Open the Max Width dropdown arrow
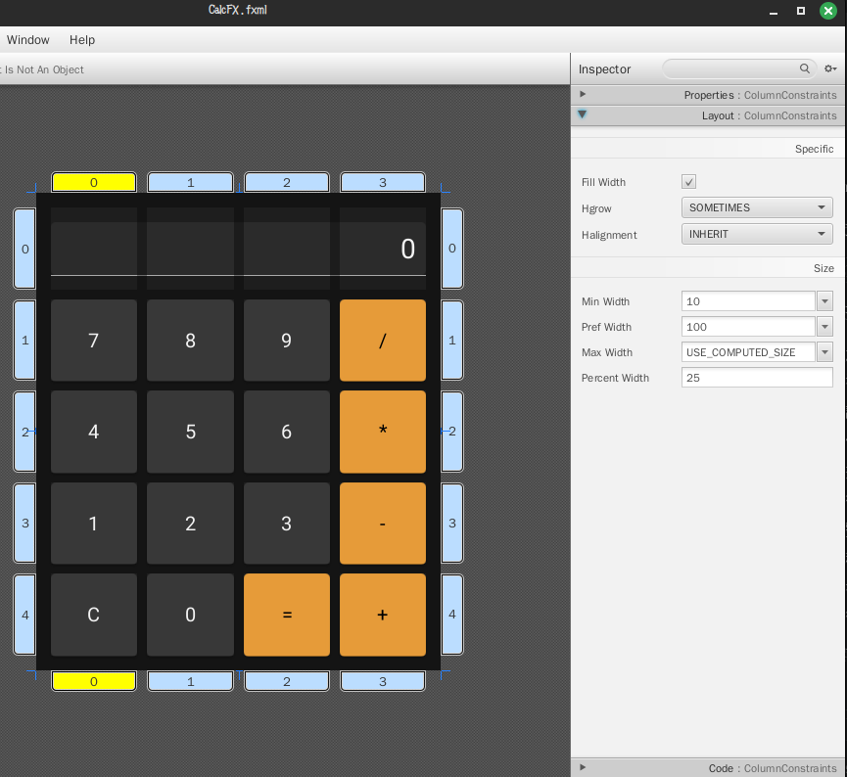Screen dimensions: 847x777 (x=824, y=352)
